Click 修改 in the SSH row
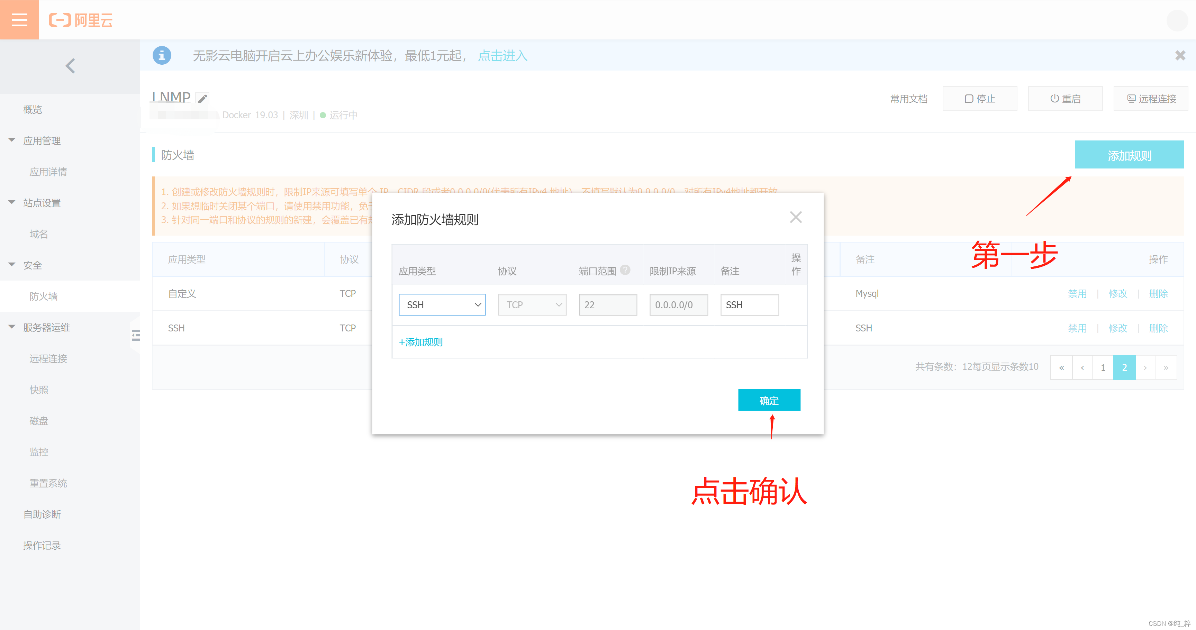The width and height of the screenshot is (1196, 630). click(x=1117, y=328)
